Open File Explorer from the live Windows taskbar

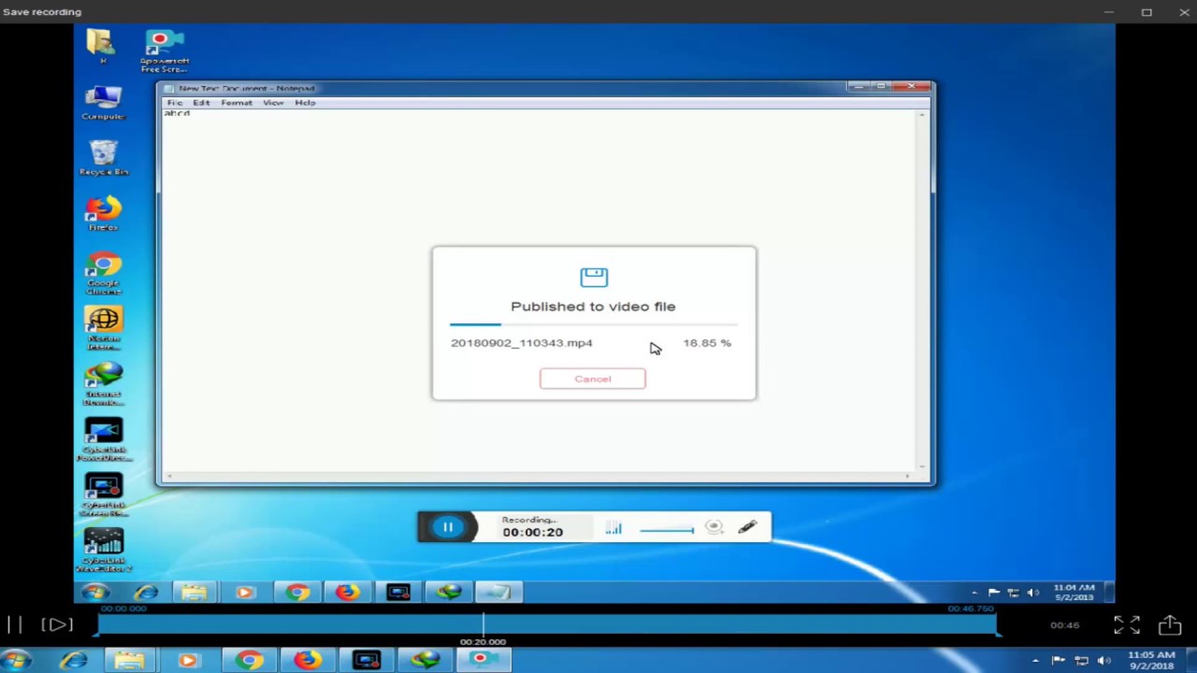130,660
